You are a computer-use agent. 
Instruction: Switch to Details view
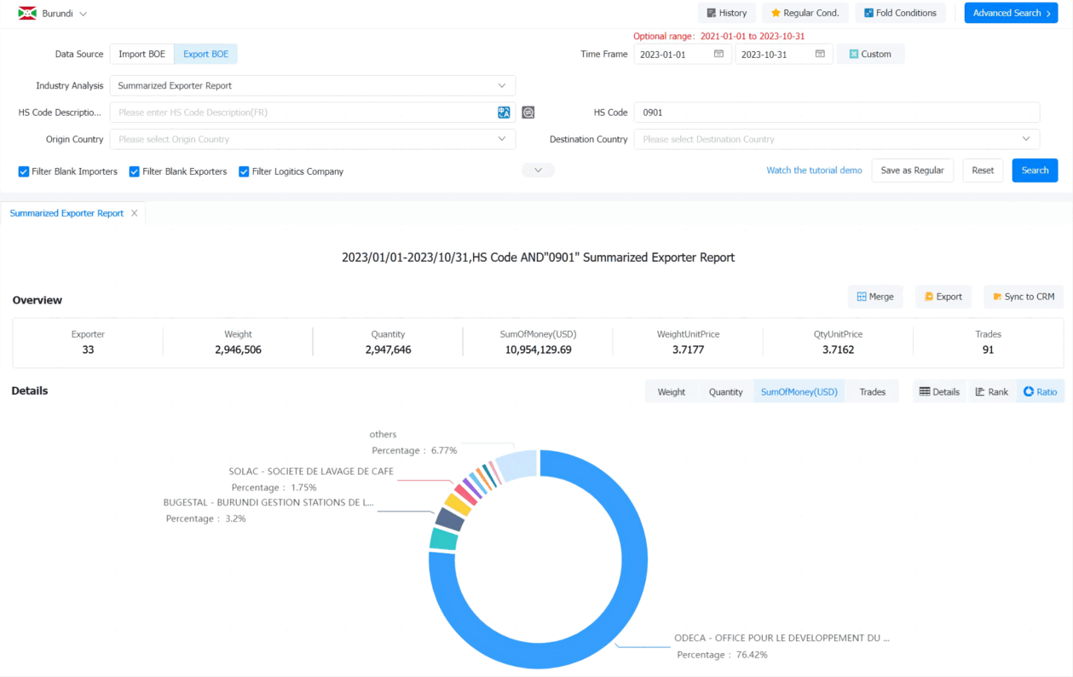[939, 392]
